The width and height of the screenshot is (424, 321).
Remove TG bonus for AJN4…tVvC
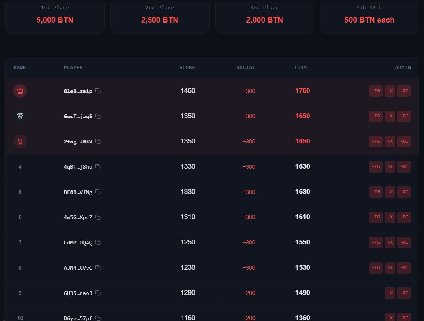pos(376,268)
